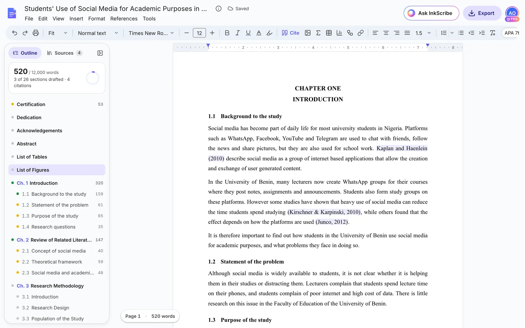Export the document
This screenshot has height=328, width=525.
pos(482,13)
